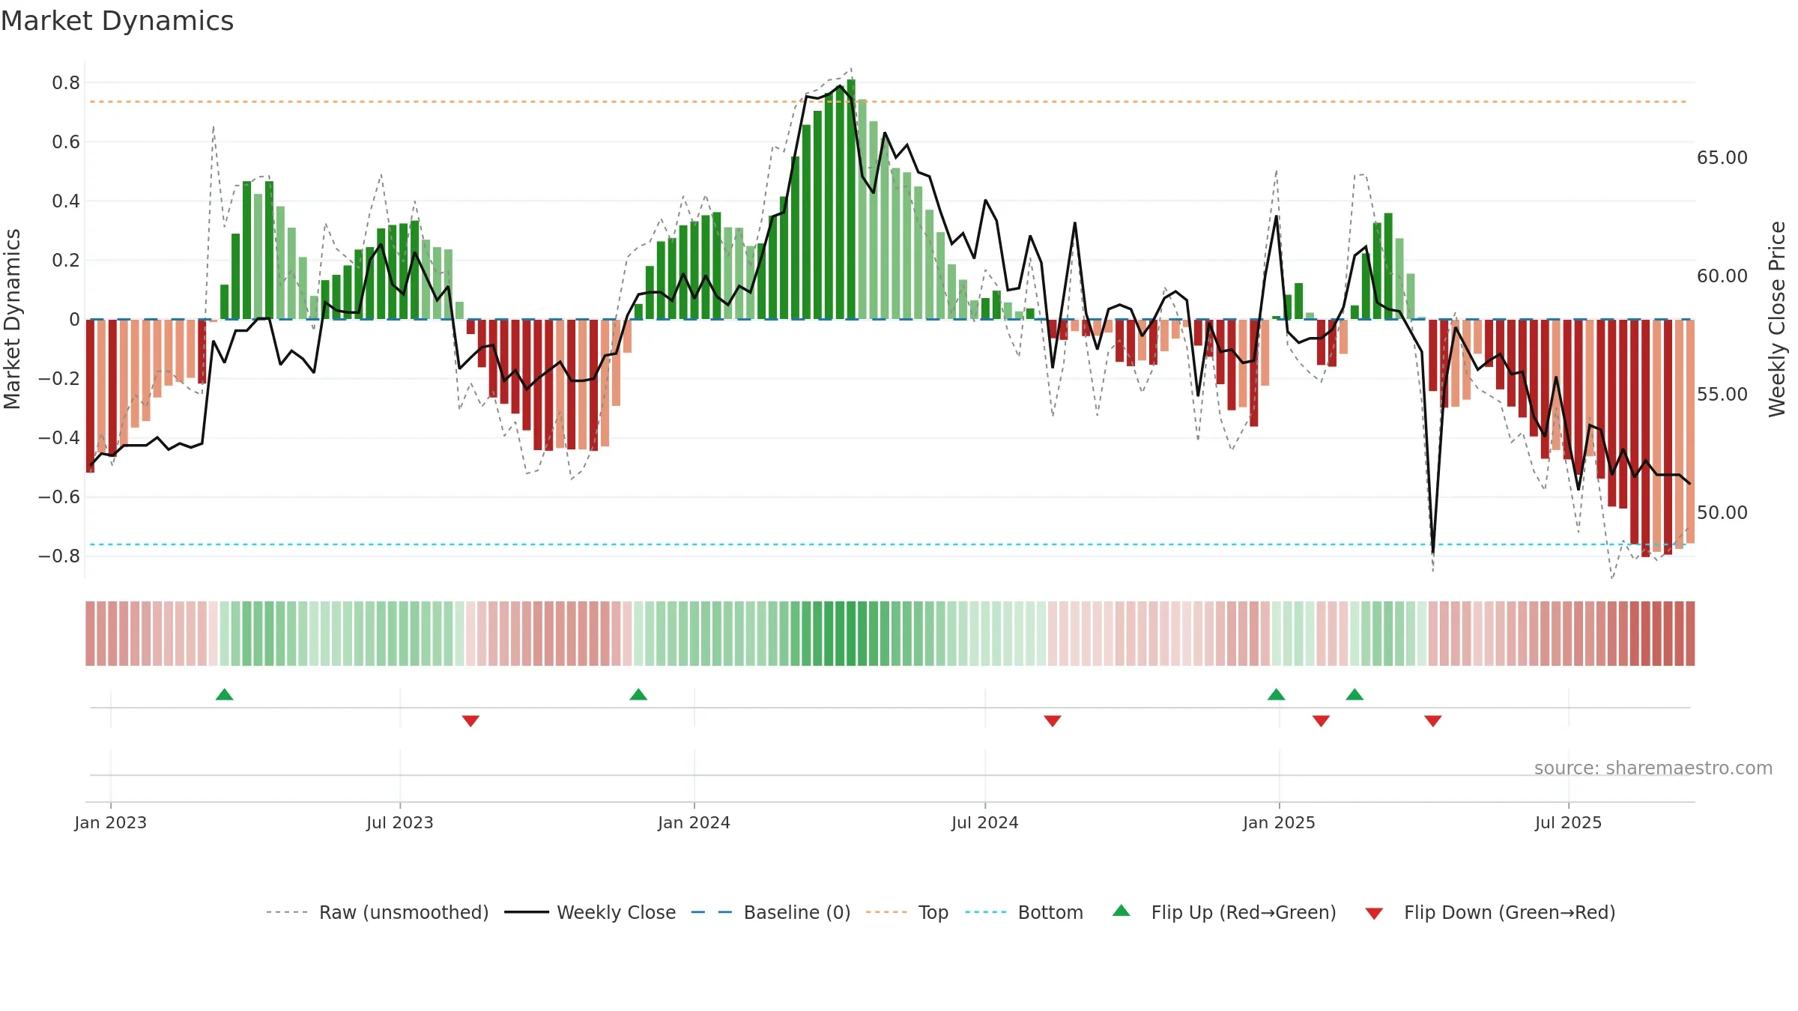Click the red flip-down marker after Jul 2023
The image size is (1798, 1011).
coord(470,720)
